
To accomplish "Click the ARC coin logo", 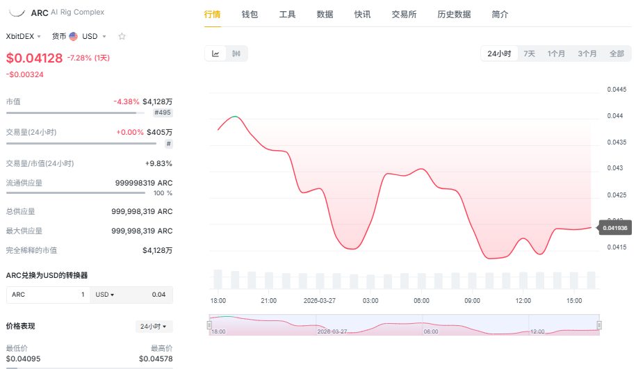I will coord(16,13).
